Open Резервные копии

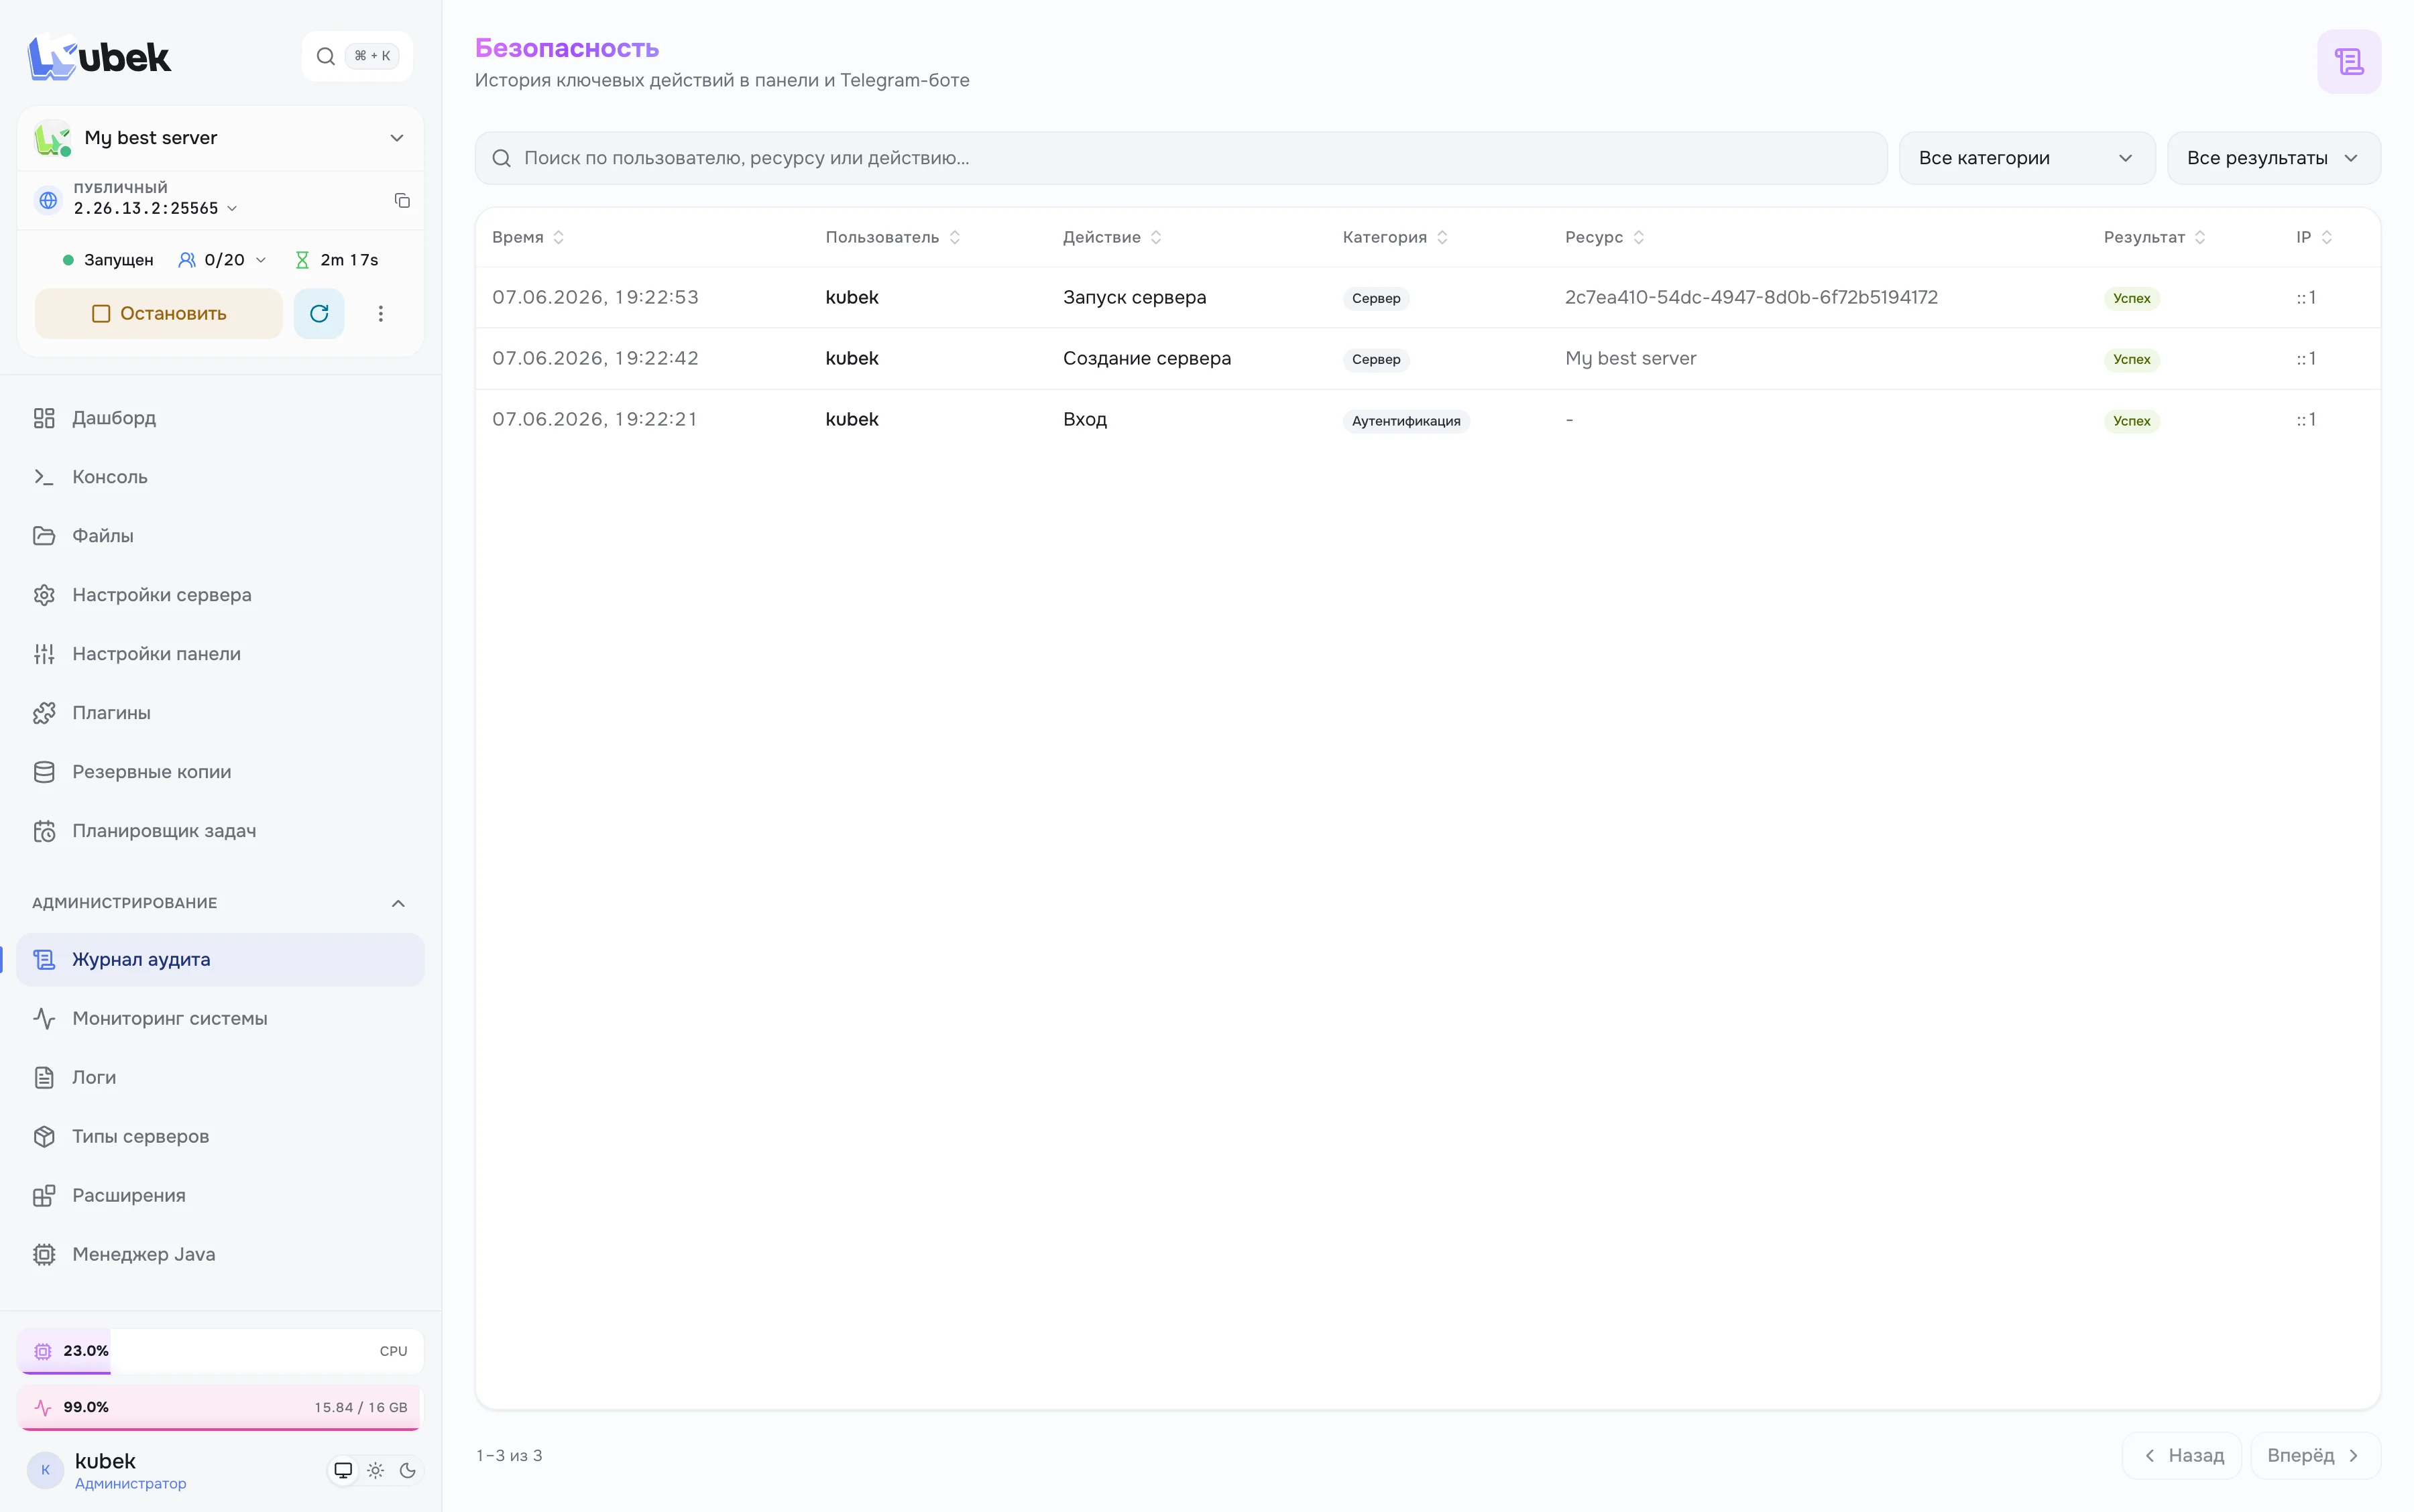[220, 772]
